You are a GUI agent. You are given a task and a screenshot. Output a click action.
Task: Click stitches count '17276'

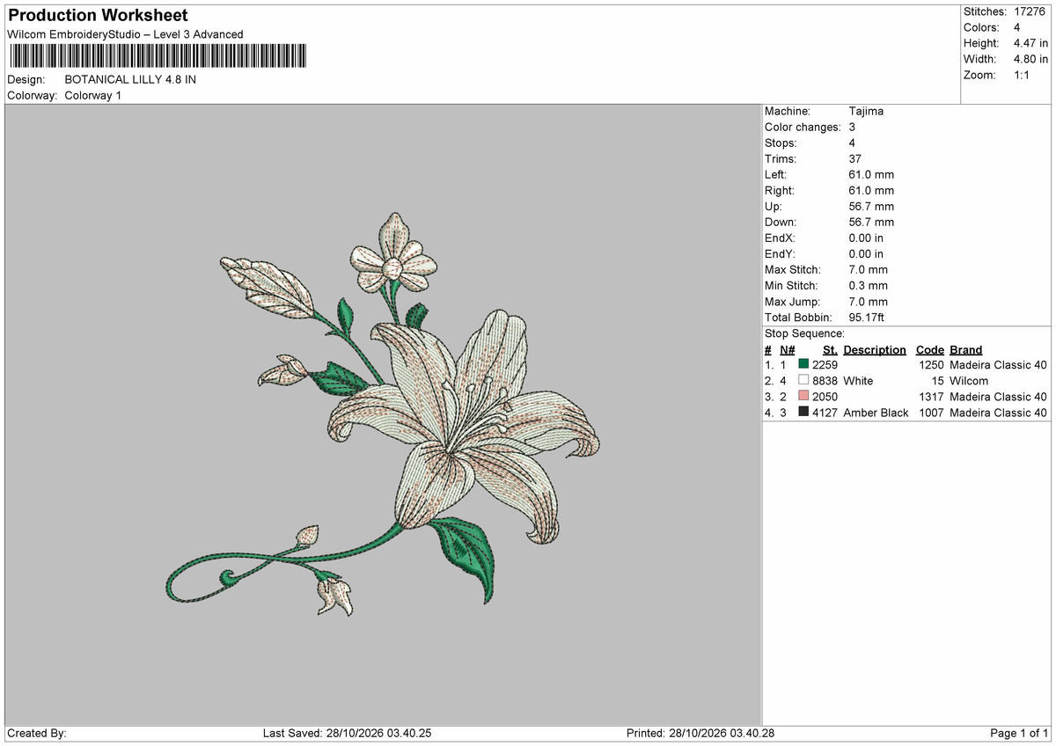1030,11
